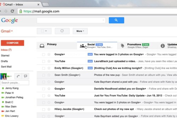Screen dimensions: 177x118
Task: Switch to the Social tab
Action: pyautogui.click(x=97, y=46)
